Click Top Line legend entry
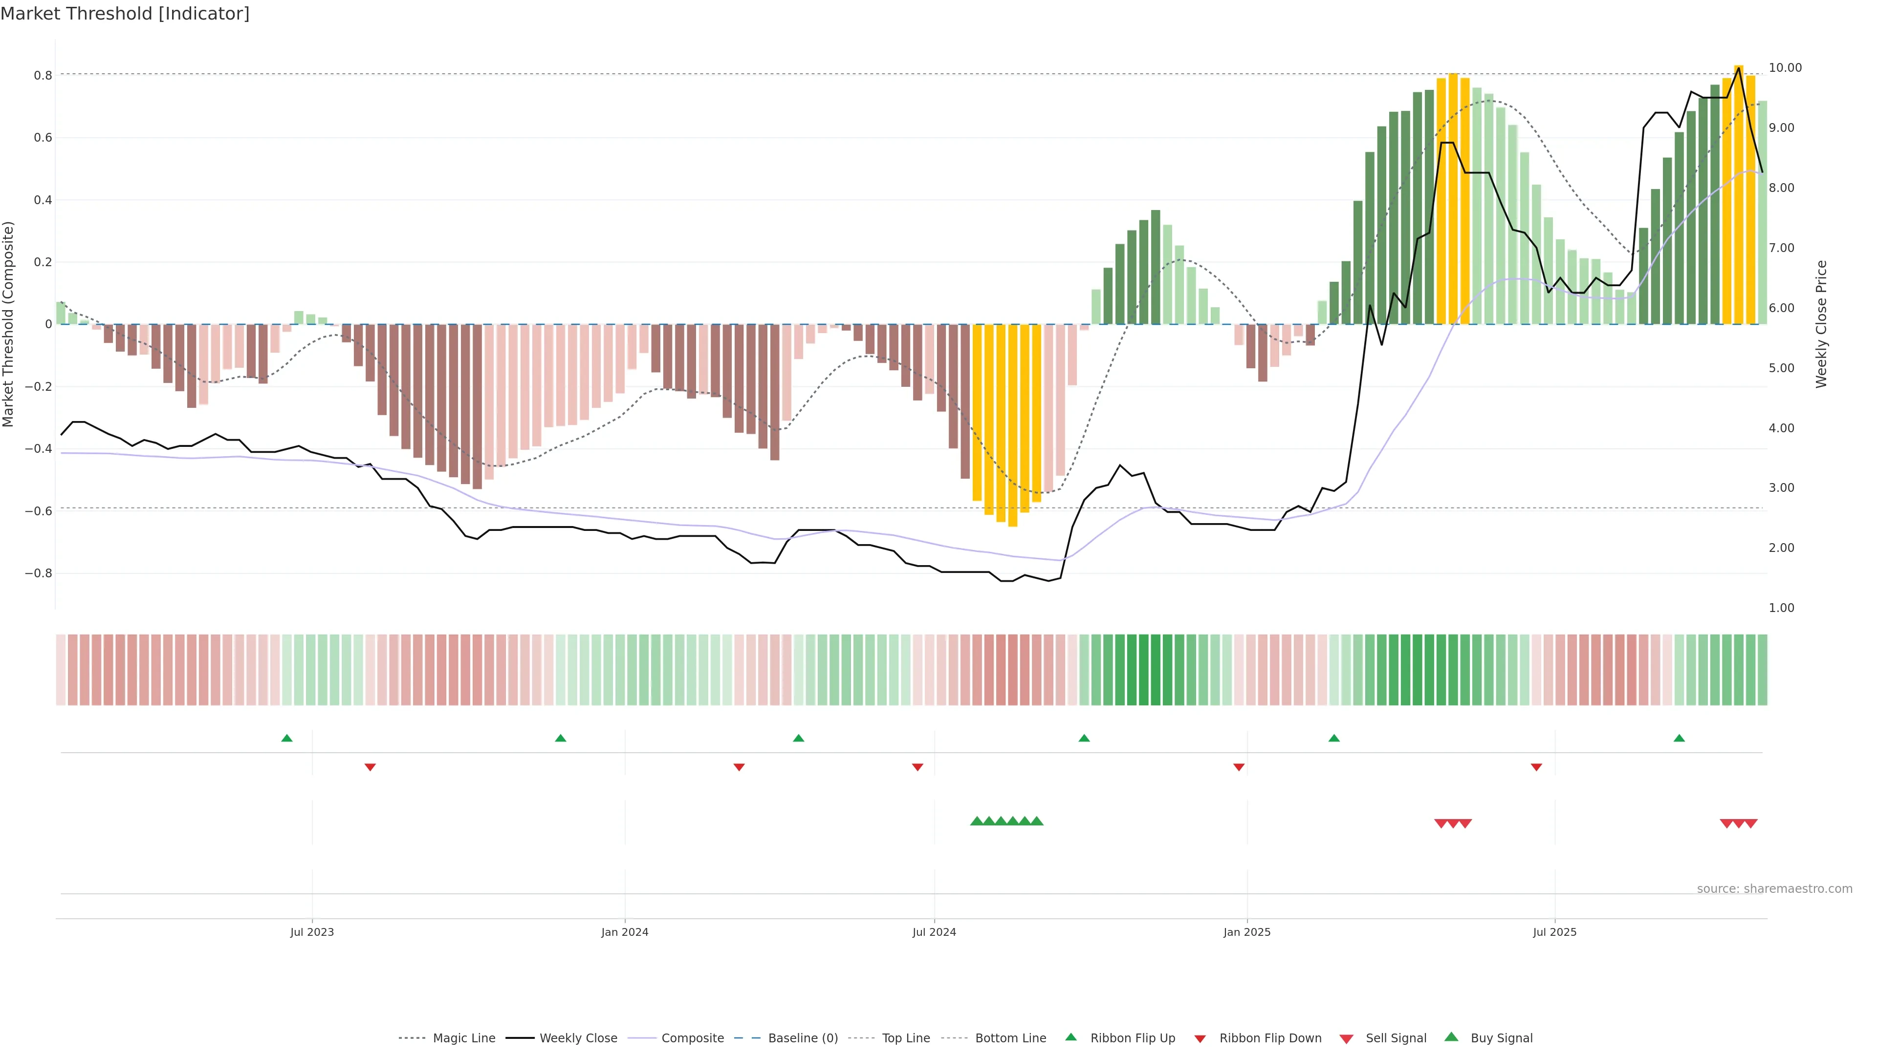Screen dimensions: 1877x1055 pos(906,1038)
